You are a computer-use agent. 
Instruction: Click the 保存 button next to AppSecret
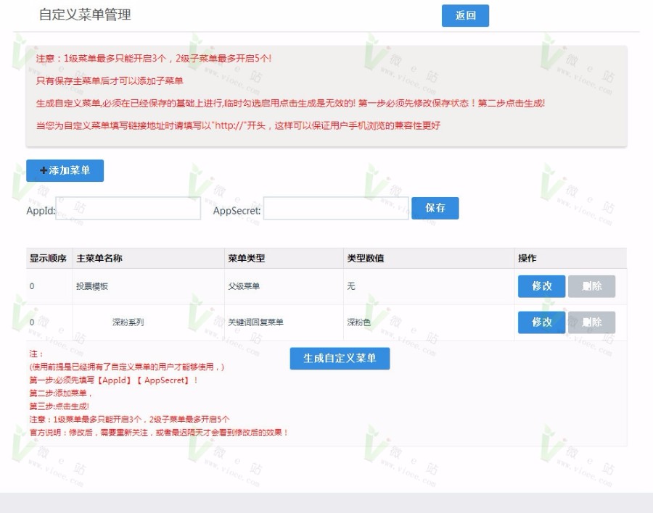tap(435, 208)
